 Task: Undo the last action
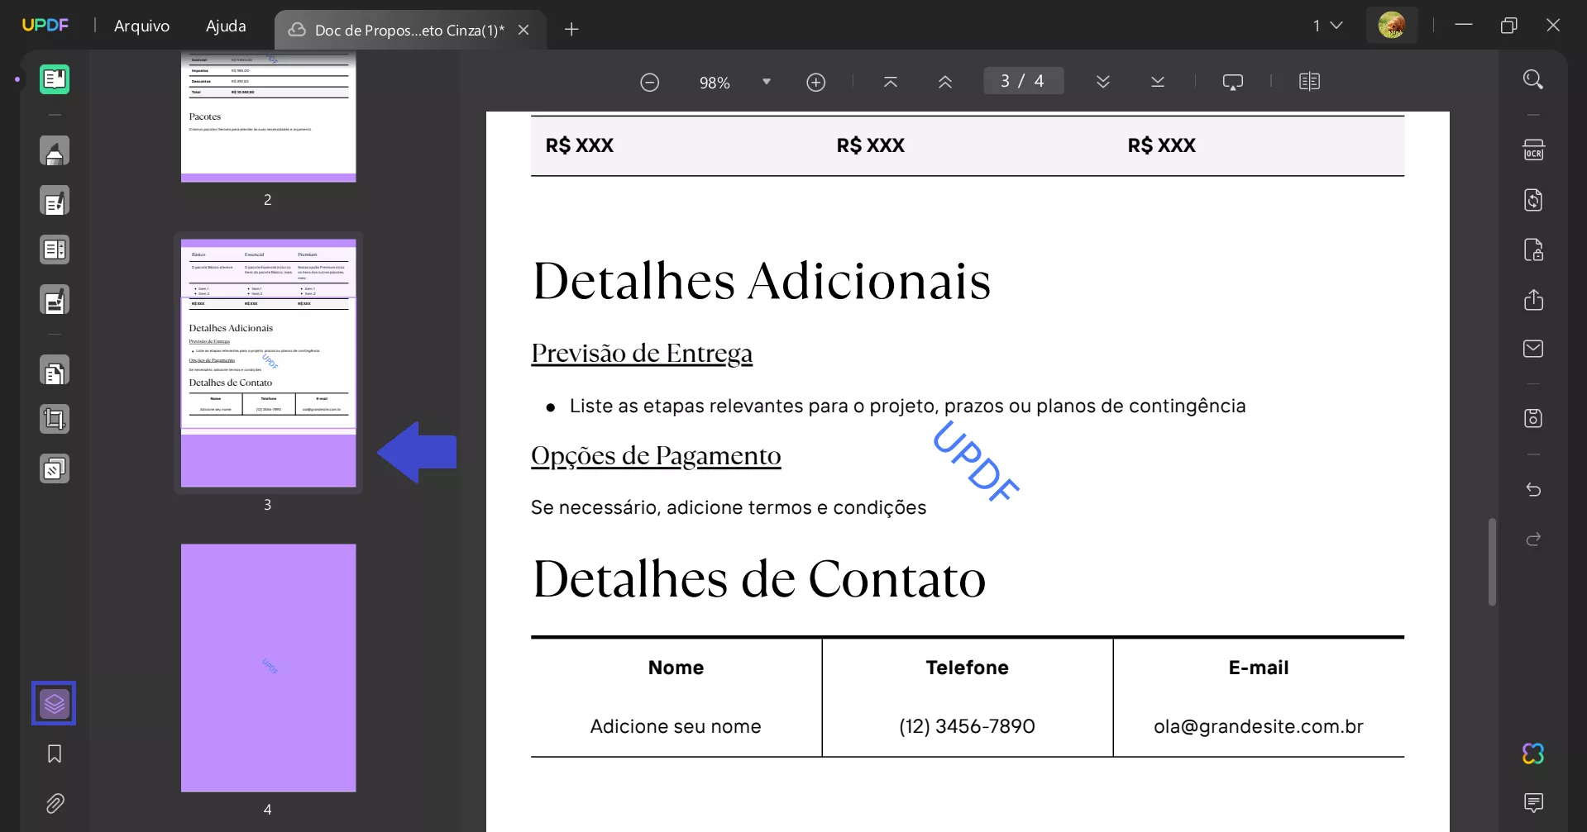(x=1534, y=489)
